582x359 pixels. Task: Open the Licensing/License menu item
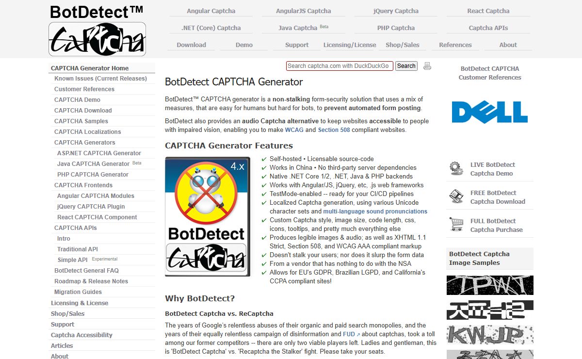pos(350,45)
